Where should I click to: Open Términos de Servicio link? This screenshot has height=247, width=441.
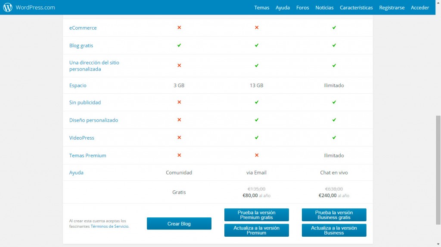click(109, 226)
